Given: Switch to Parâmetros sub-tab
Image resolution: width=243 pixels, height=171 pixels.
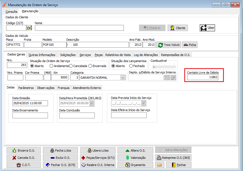Looking at the screenshot, I should click(x=26, y=88).
